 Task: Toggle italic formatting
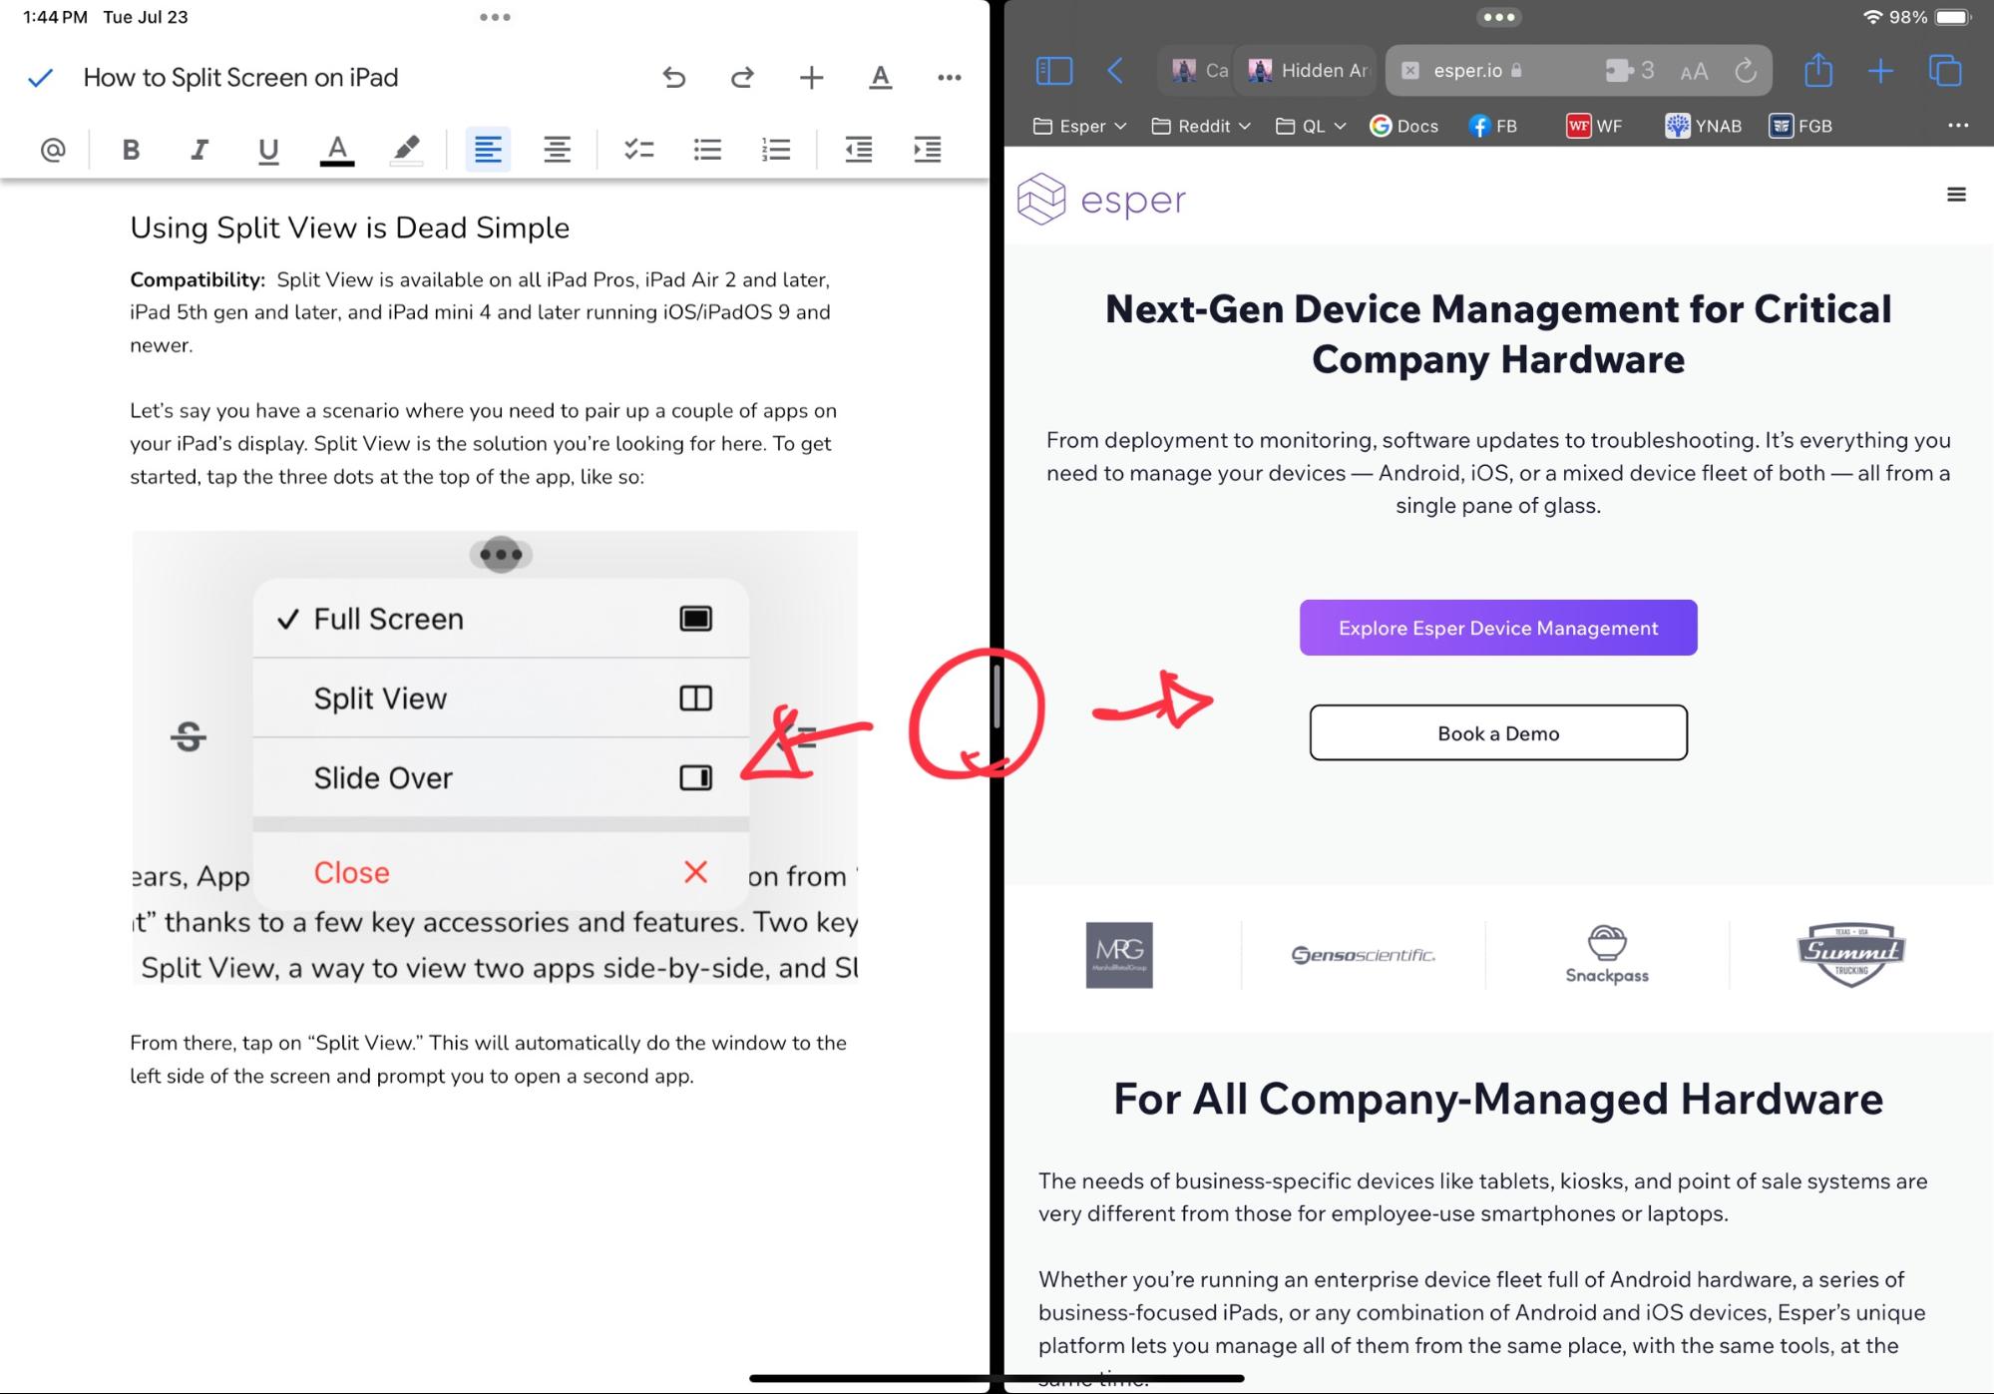(x=199, y=150)
